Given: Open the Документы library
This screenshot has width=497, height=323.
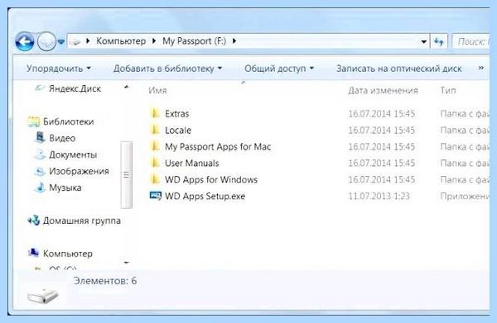Looking at the screenshot, I should tap(73, 154).
